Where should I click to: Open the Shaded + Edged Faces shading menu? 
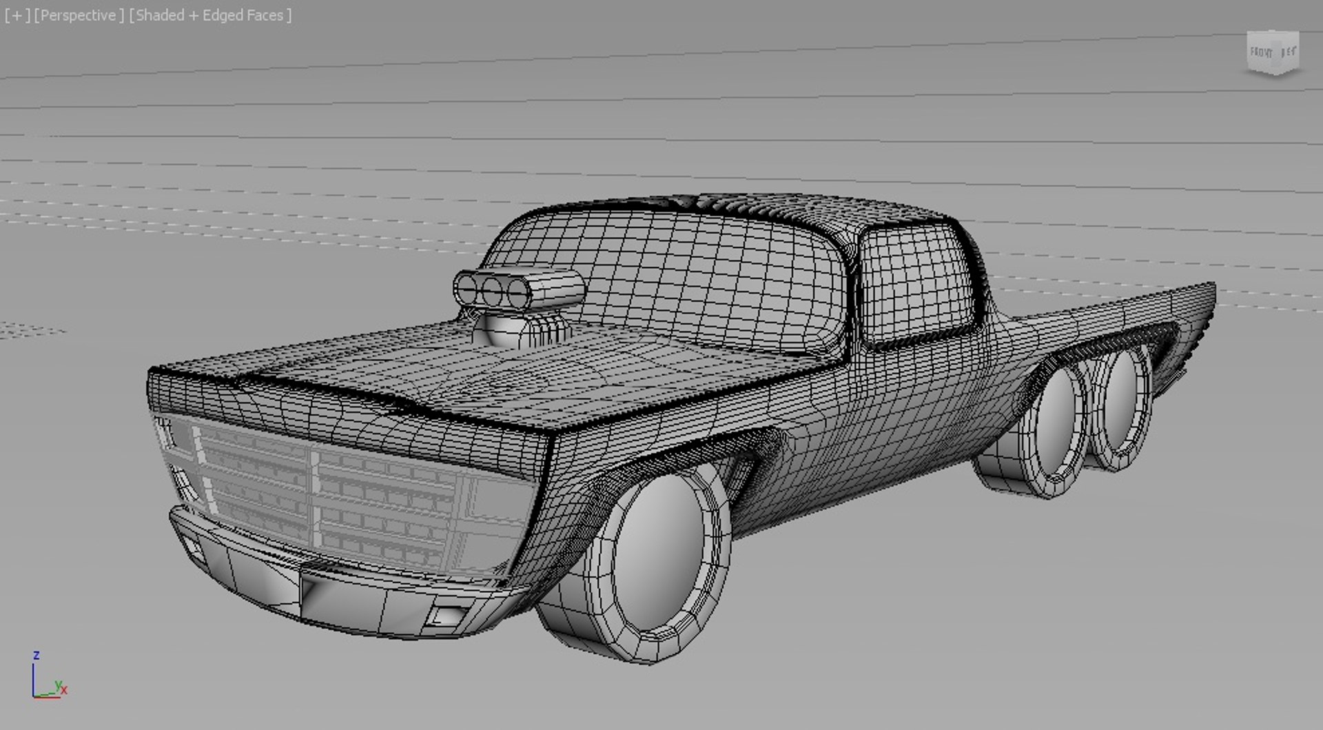[210, 15]
